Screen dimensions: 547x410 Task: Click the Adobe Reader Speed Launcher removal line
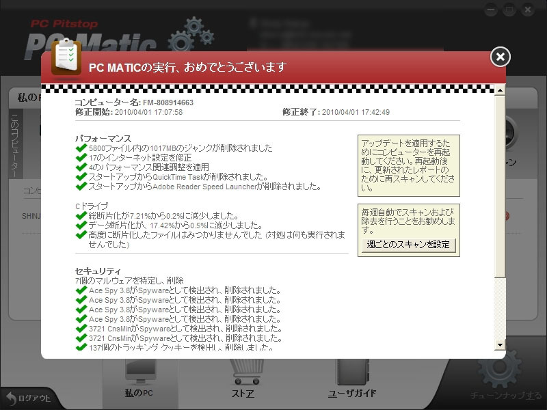point(204,187)
